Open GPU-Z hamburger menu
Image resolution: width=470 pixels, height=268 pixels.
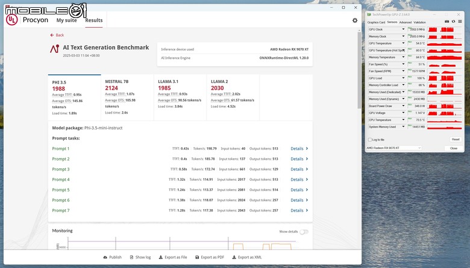pos(460,22)
